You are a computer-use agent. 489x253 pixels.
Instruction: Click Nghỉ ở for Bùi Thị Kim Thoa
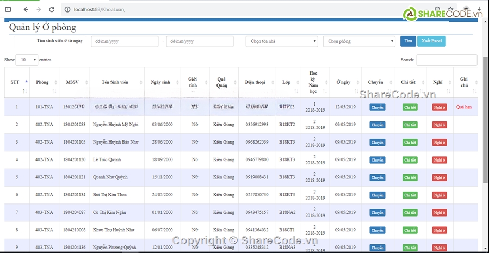click(x=440, y=195)
